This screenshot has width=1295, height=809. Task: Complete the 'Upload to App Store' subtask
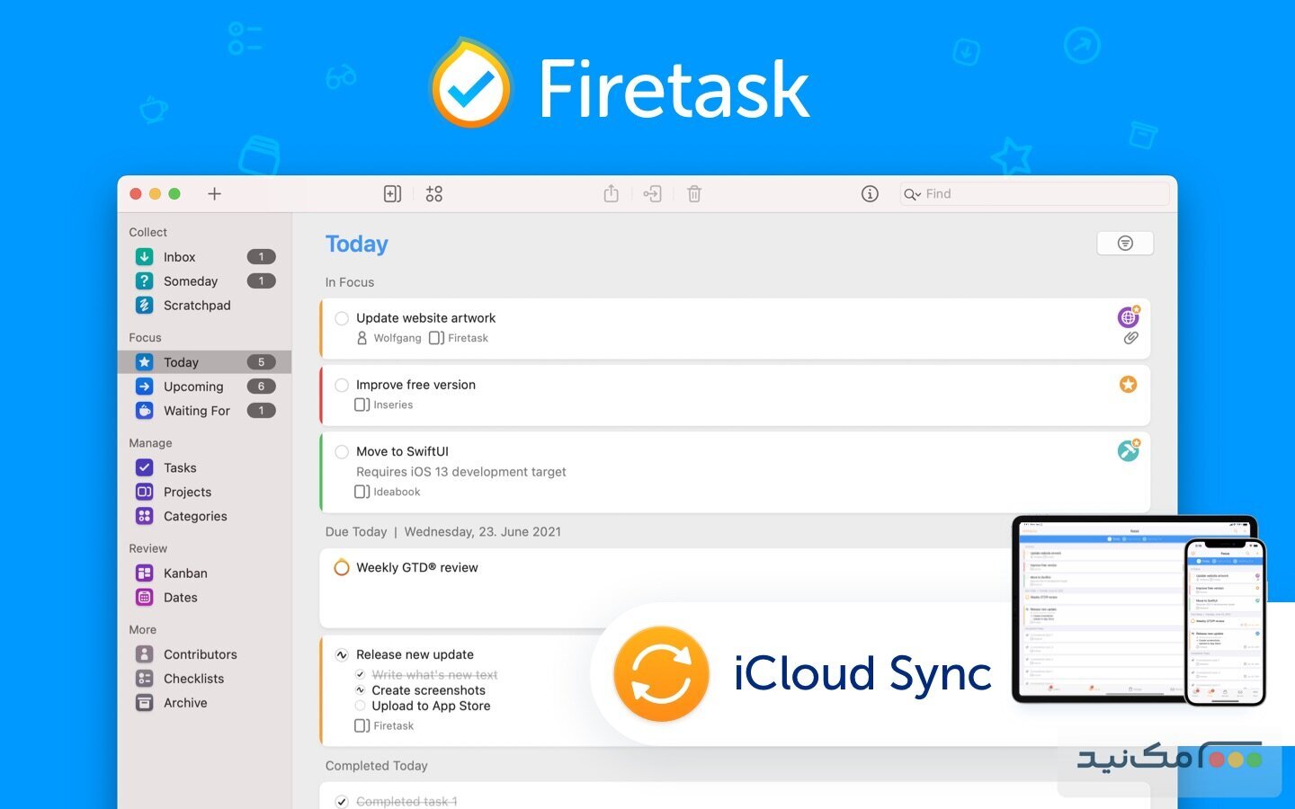point(360,706)
